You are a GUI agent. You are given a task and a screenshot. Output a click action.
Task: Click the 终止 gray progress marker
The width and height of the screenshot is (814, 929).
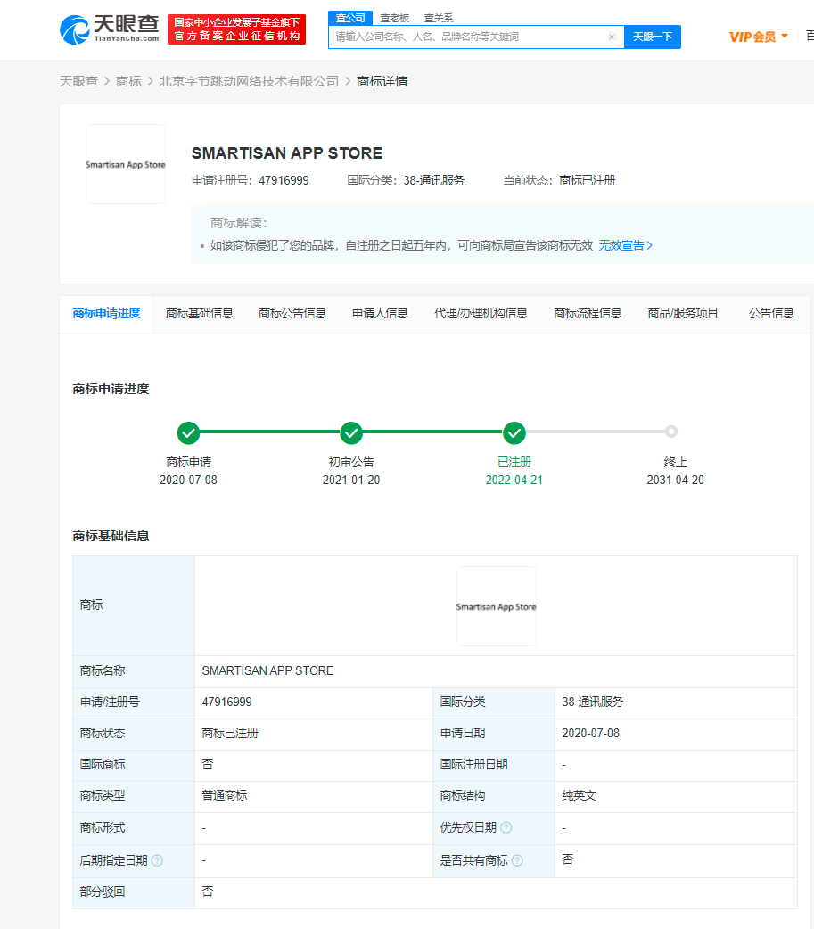point(670,432)
